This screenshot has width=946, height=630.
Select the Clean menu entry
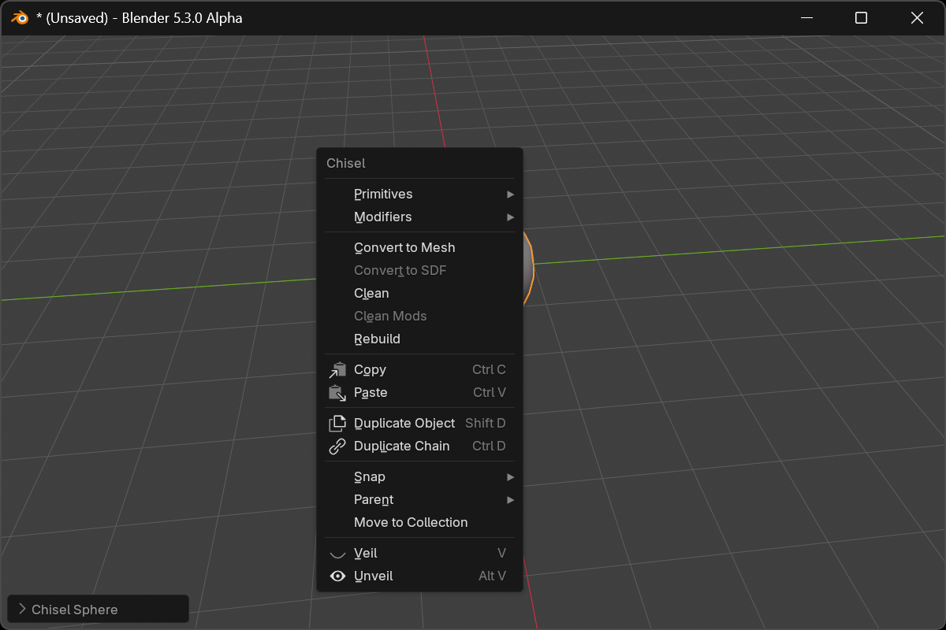[419, 293]
